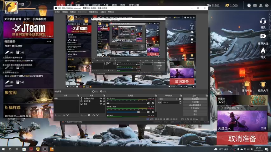Click the OBS mixer vertical scrollbar
Image resolution: width=271 pixels, height=152 pixels.
(156, 104)
